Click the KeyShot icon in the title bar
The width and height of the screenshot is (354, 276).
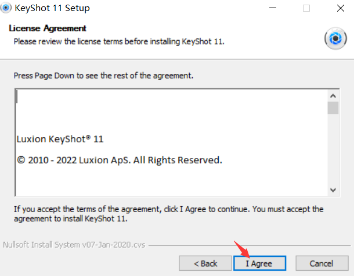click(x=6, y=8)
